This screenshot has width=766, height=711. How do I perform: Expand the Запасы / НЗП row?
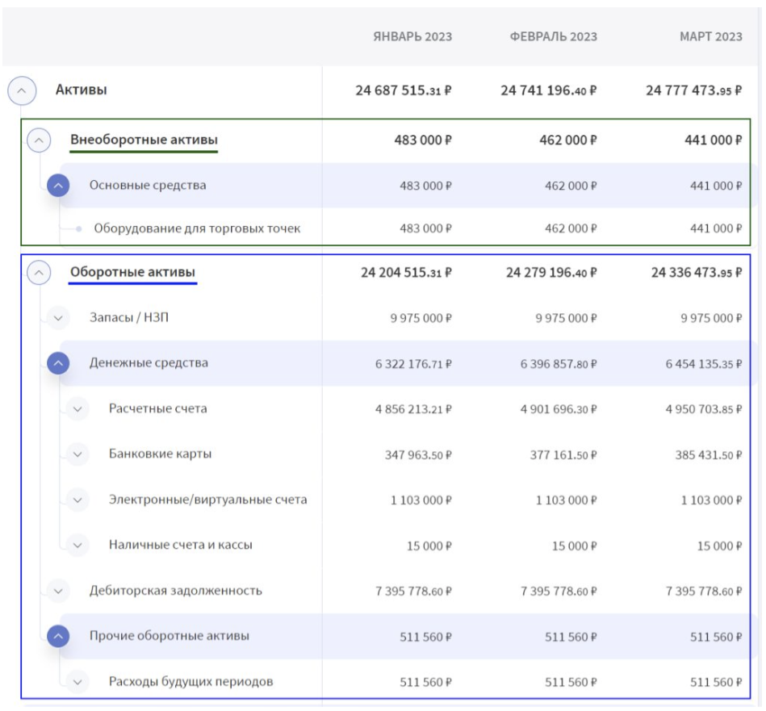[58, 318]
